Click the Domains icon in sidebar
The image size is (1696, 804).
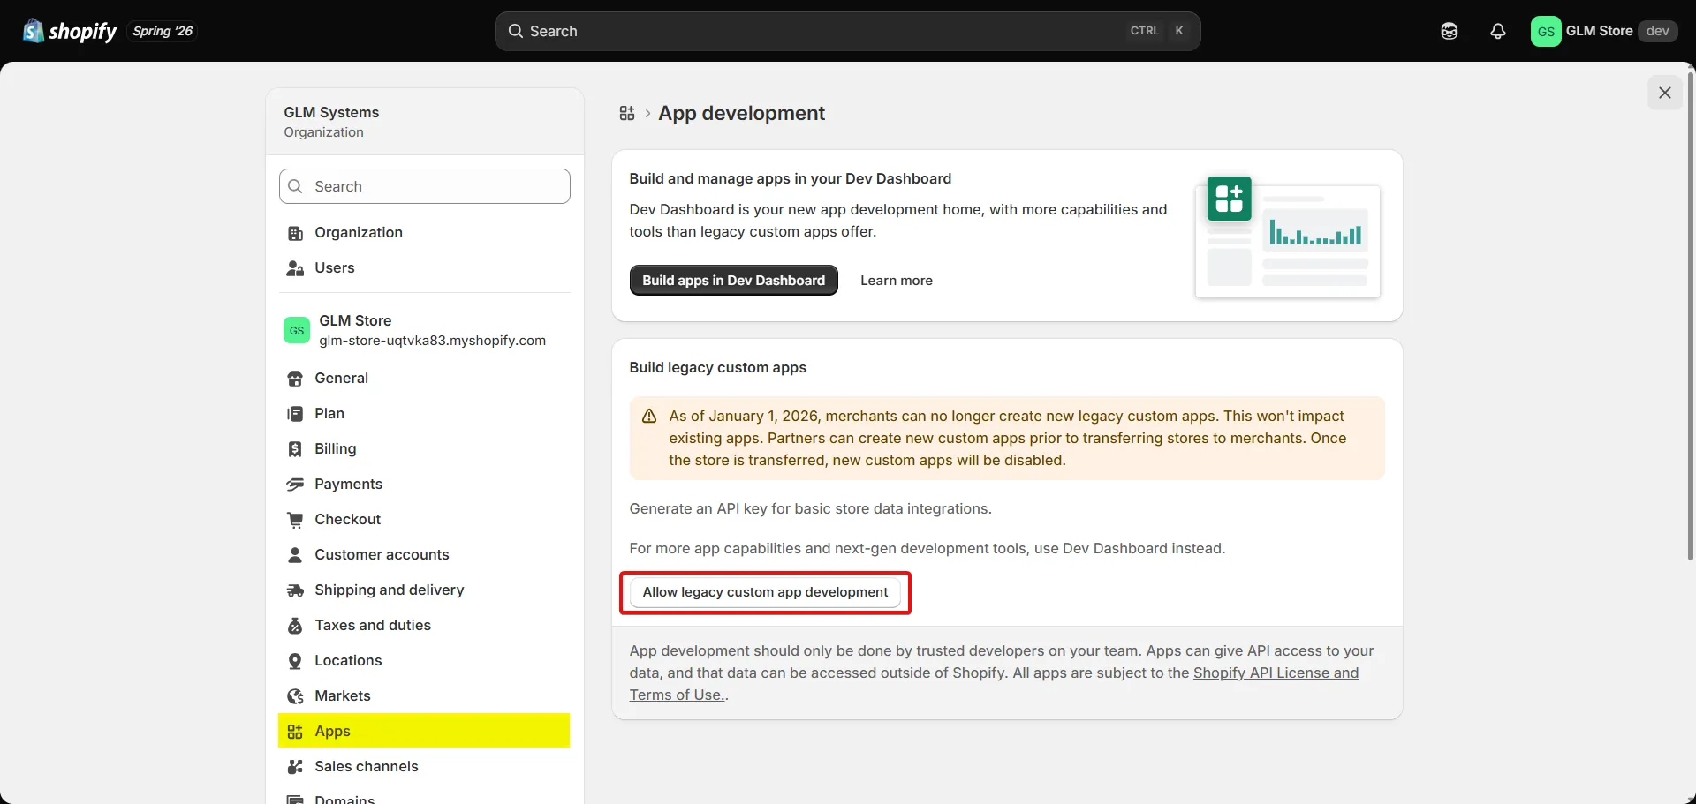click(295, 799)
